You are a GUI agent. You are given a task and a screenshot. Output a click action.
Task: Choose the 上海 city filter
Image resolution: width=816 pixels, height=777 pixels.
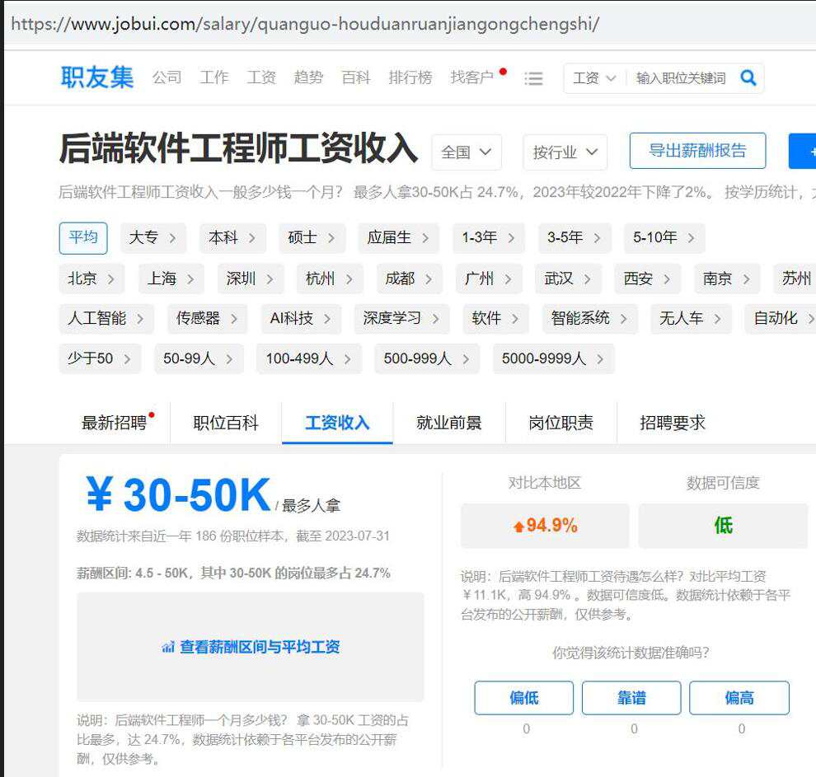click(x=171, y=279)
